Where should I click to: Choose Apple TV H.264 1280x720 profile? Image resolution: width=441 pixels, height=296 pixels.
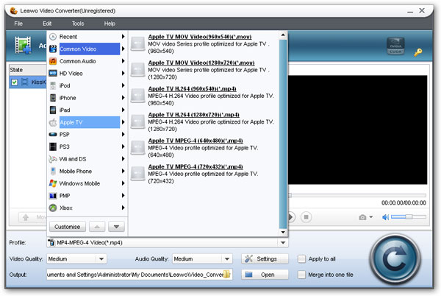click(194, 115)
